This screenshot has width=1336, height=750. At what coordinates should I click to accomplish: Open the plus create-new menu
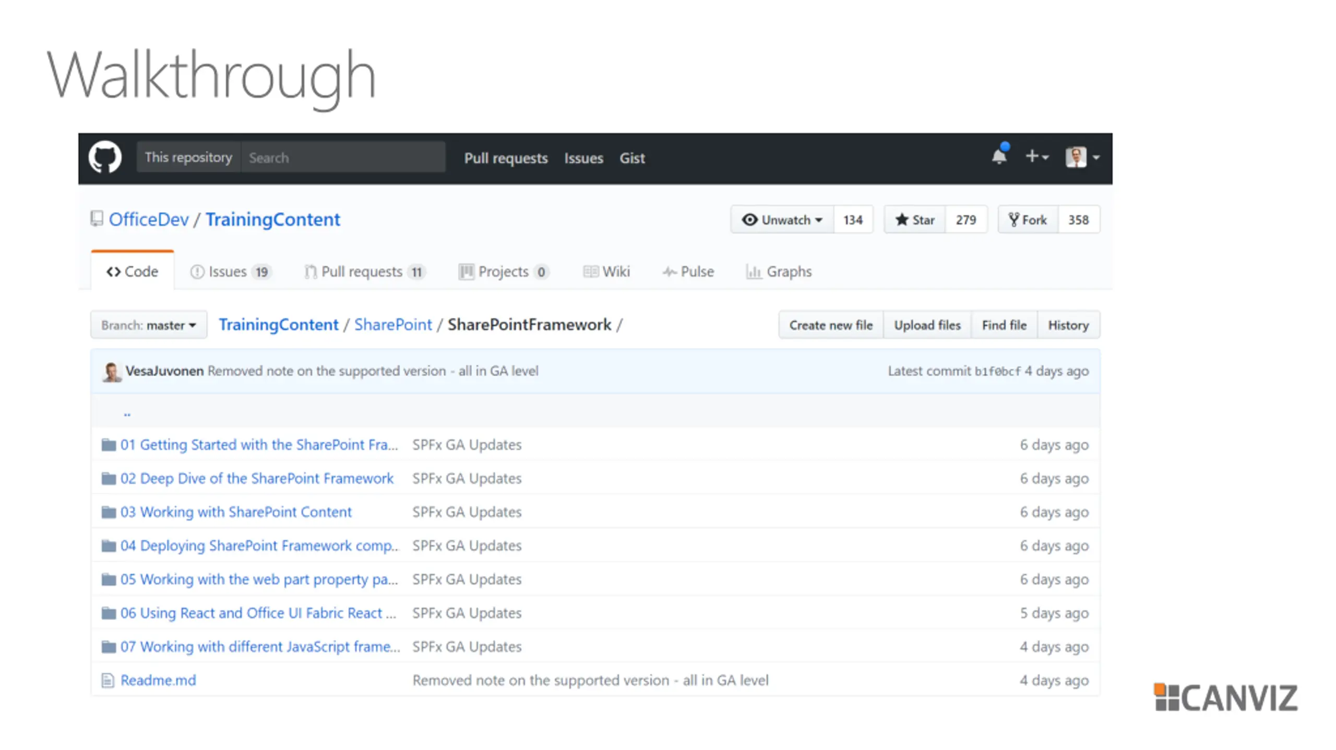1037,156
